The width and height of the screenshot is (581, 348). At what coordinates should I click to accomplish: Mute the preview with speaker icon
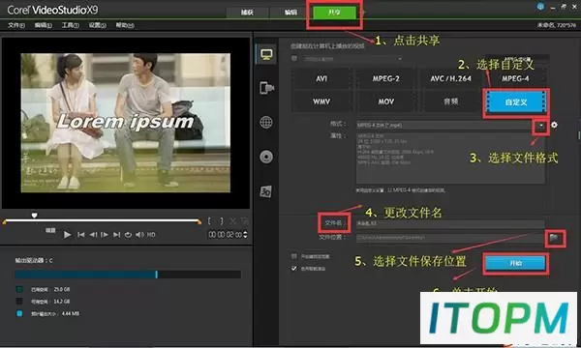(139, 235)
